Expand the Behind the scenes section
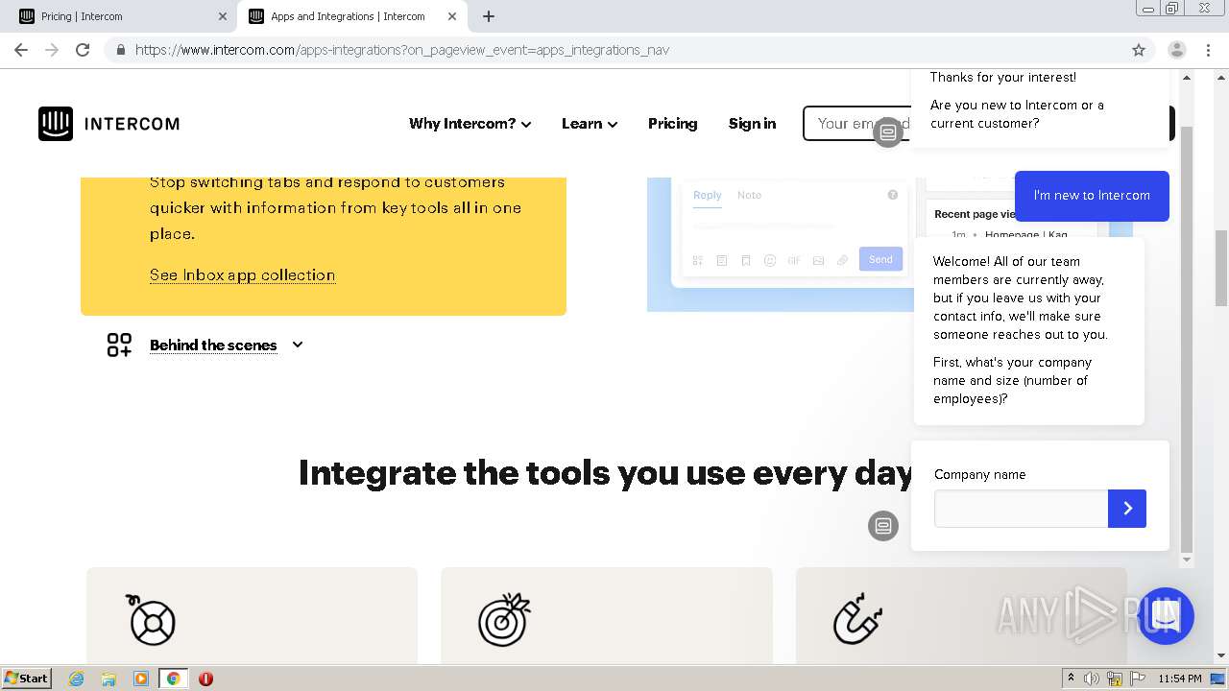The width and height of the screenshot is (1229, 691). coord(227,345)
